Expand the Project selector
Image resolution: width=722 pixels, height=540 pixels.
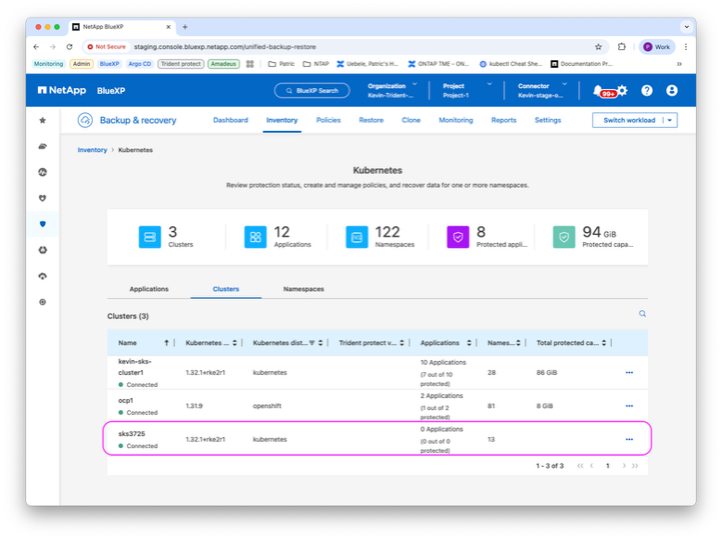click(x=489, y=84)
